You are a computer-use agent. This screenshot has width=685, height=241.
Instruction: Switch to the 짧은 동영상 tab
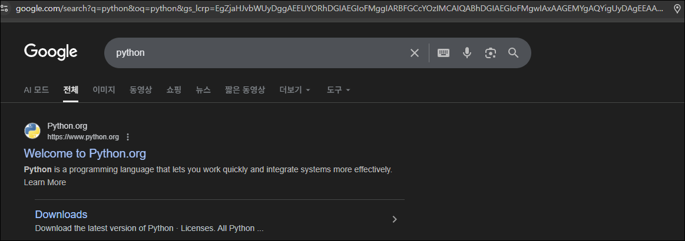coord(245,90)
